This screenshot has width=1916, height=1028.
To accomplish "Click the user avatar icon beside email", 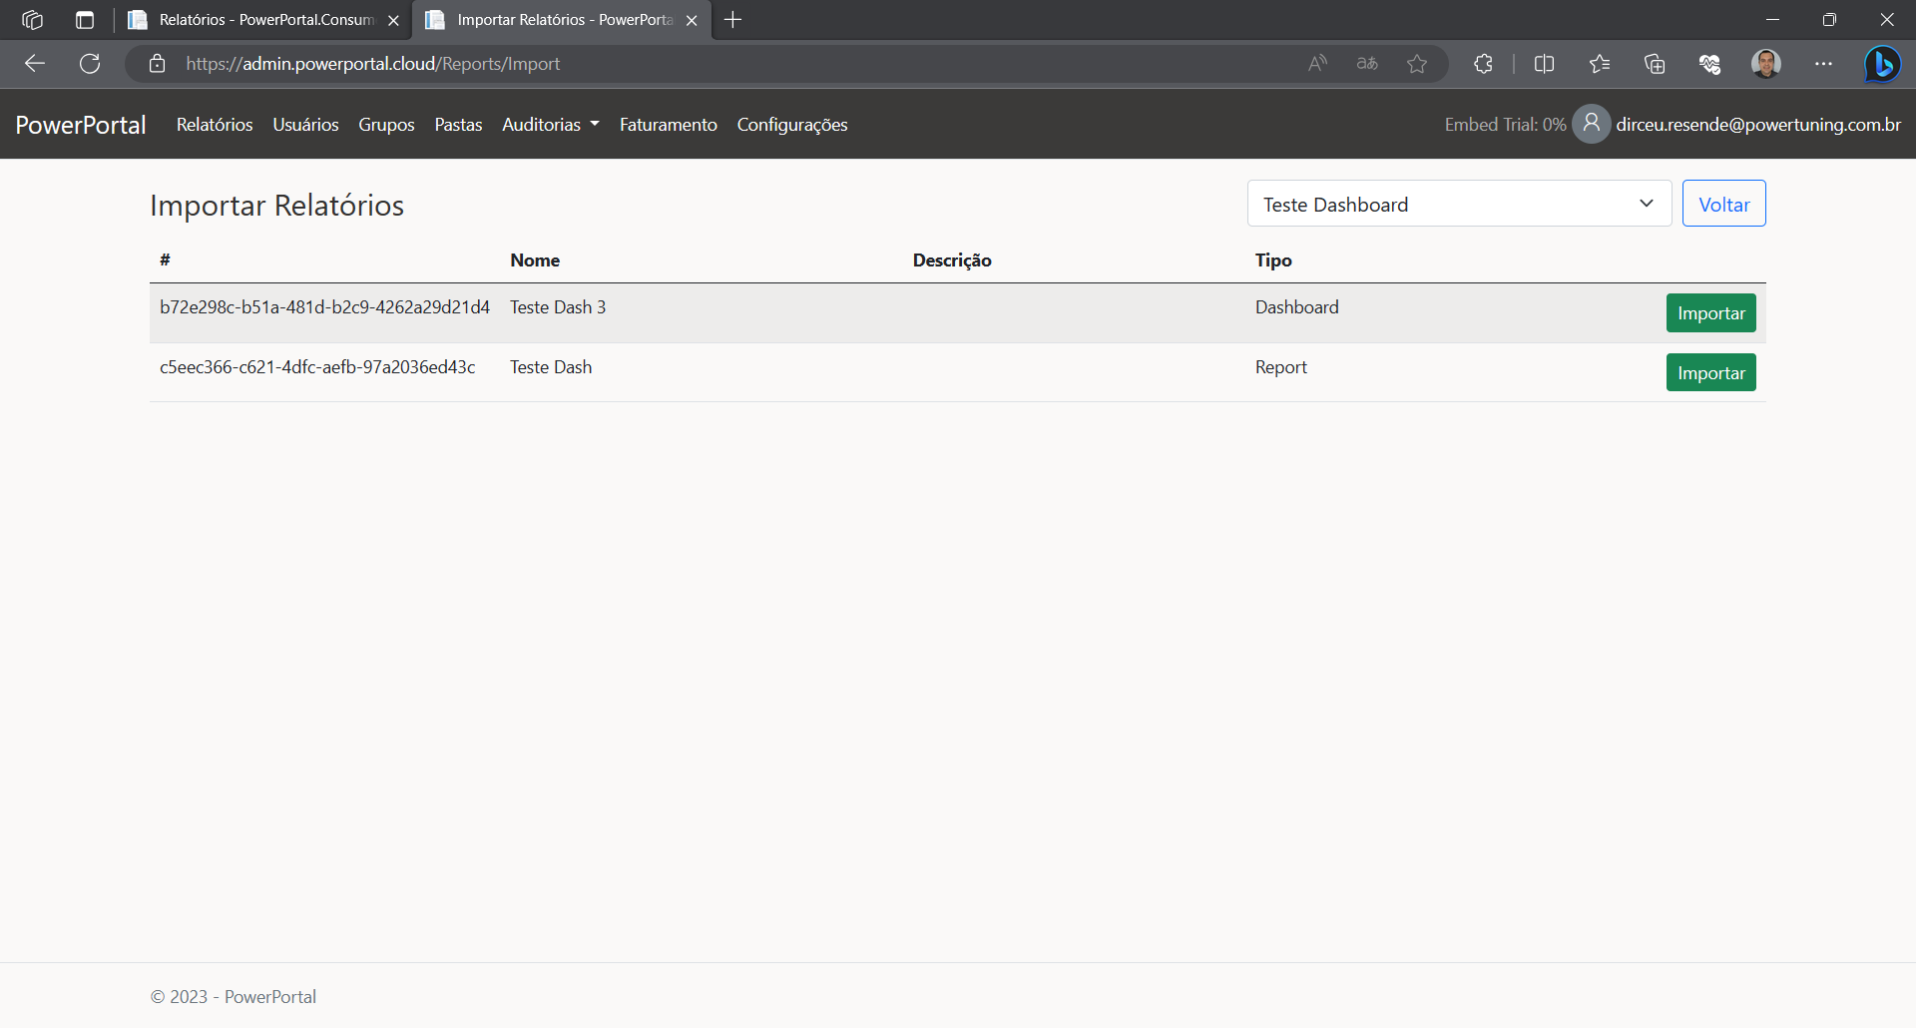I will click(x=1591, y=124).
